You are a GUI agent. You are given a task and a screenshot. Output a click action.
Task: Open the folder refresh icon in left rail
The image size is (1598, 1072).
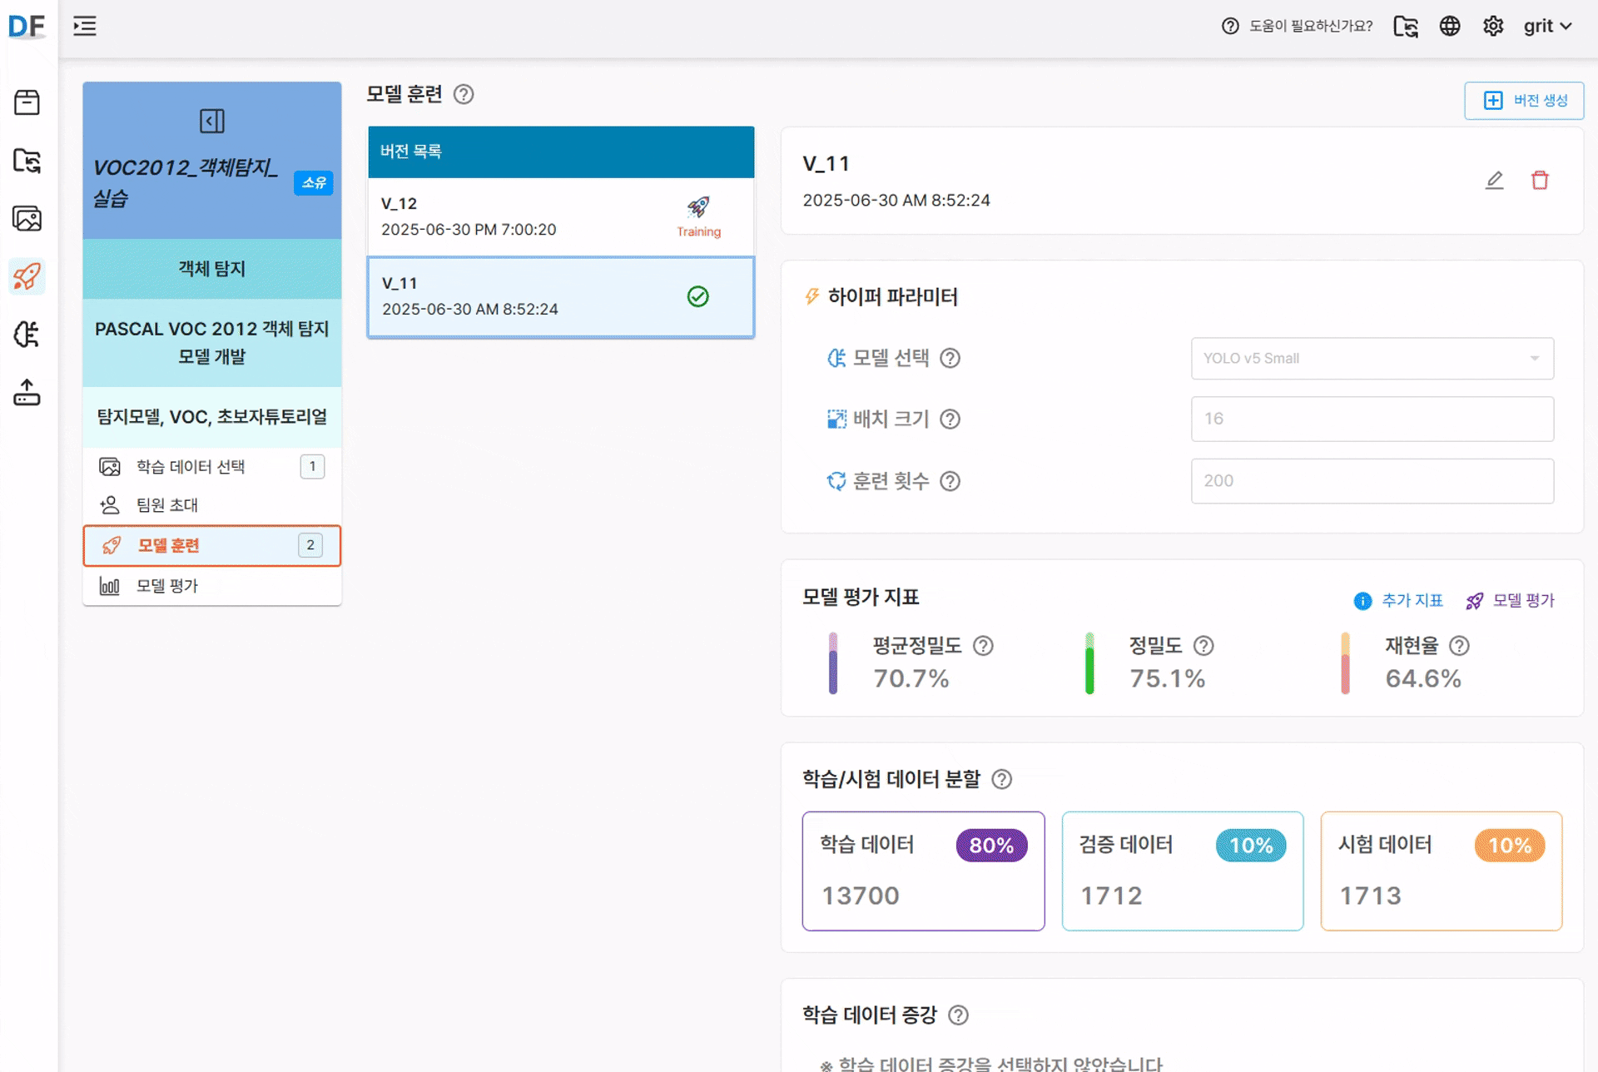27,161
